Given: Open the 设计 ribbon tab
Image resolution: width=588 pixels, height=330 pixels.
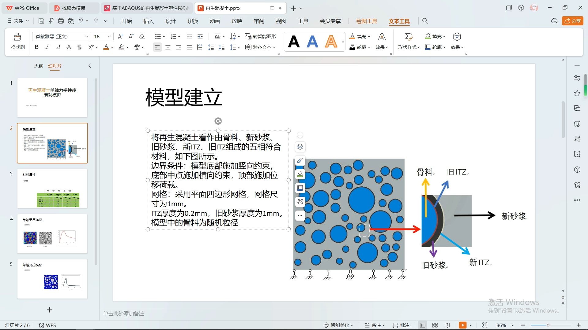Looking at the screenshot, I should [171, 21].
